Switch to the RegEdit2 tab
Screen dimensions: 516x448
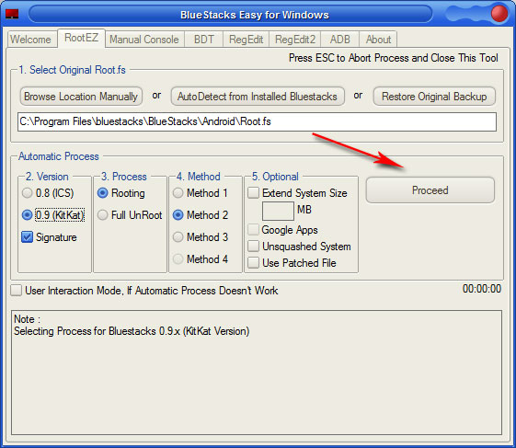tap(295, 40)
